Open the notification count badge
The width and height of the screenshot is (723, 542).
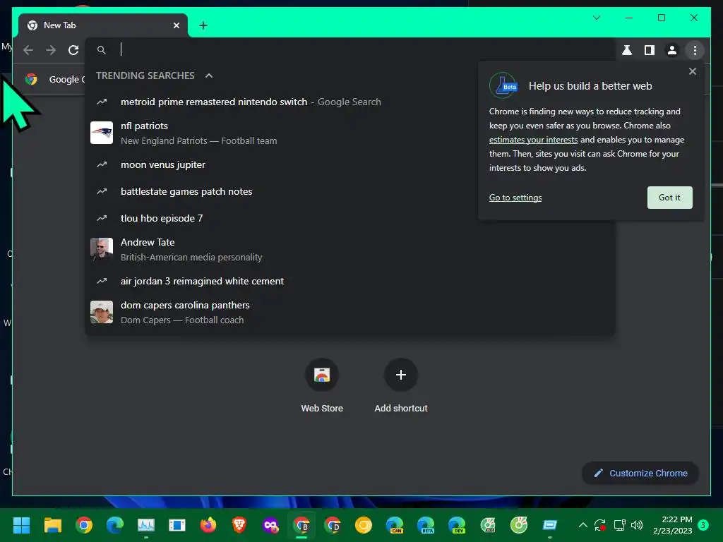[x=703, y=525]
